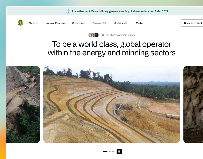This screenshot has width=203, height=159.
Task: Click the world class operator headline
Action: coord(112,48)
